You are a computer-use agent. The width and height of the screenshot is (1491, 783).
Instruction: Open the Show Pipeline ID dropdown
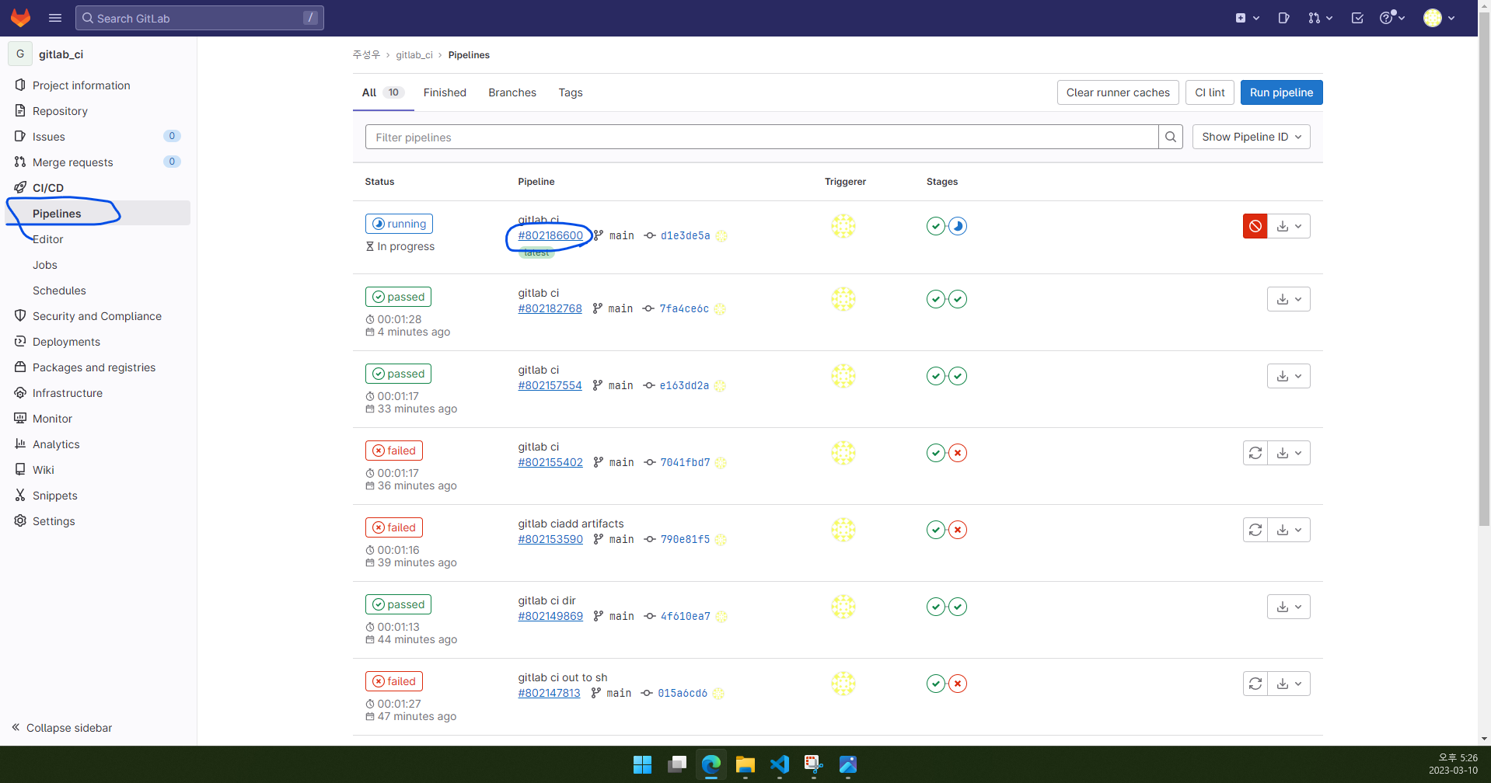pyautogui.click(x=1251, y=137)
